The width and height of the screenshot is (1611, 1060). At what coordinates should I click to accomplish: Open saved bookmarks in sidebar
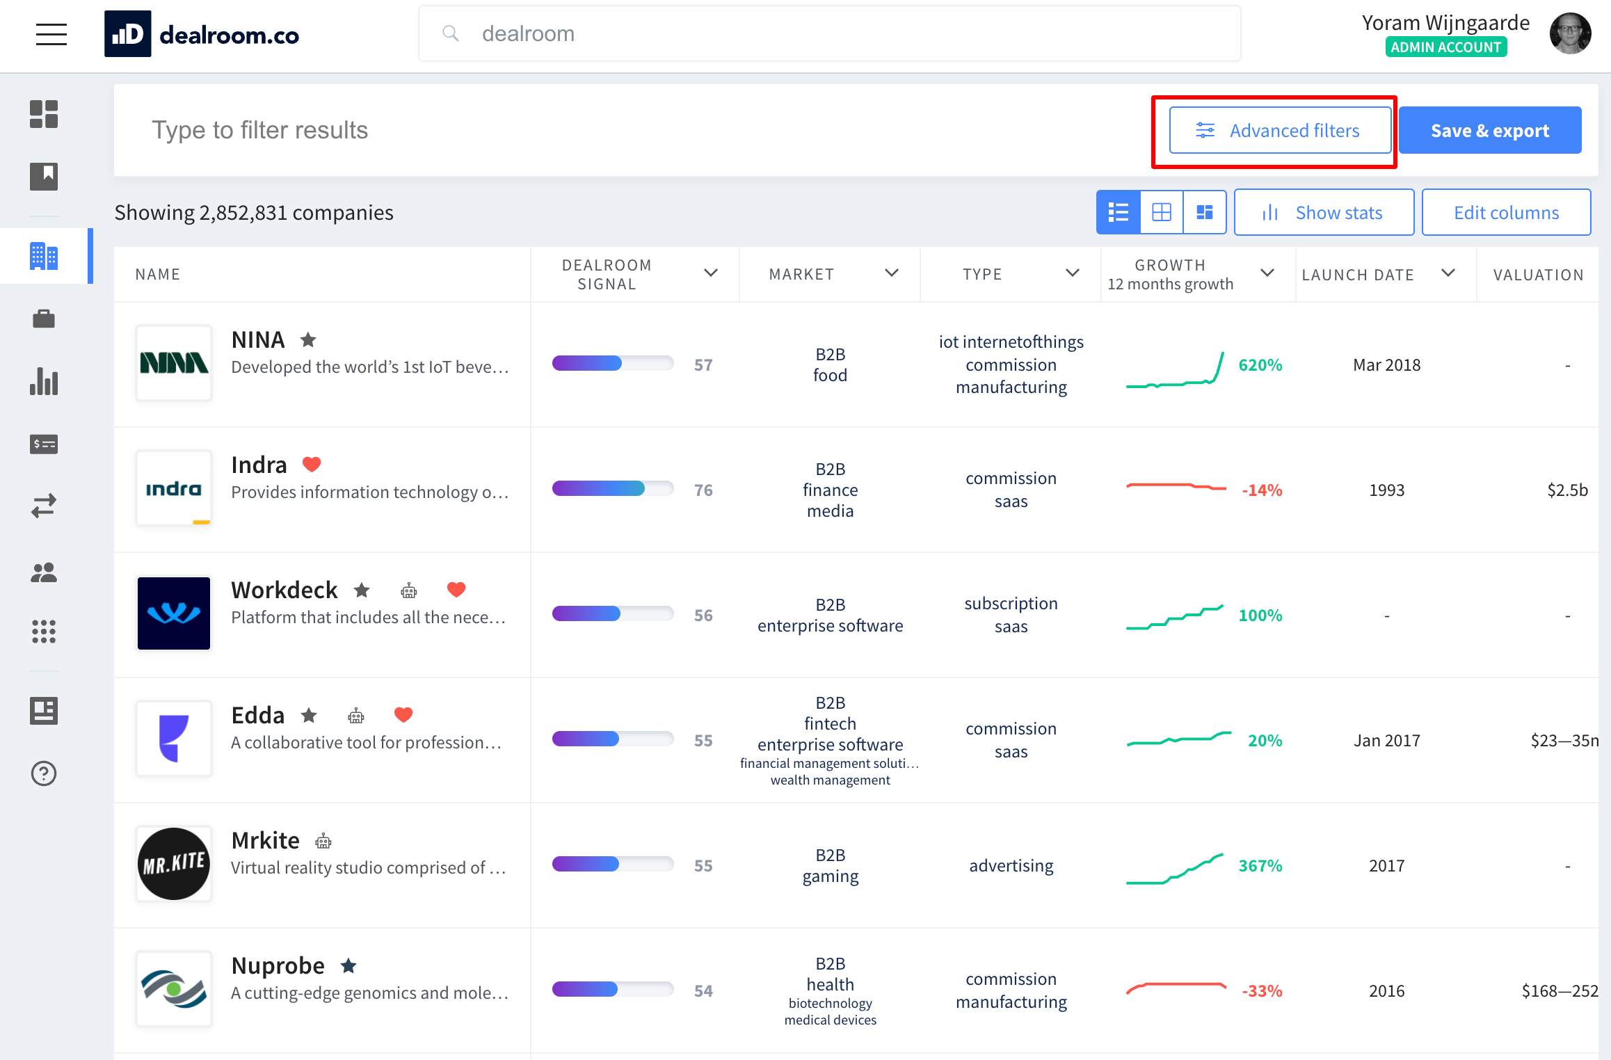[x=44, y=176]
